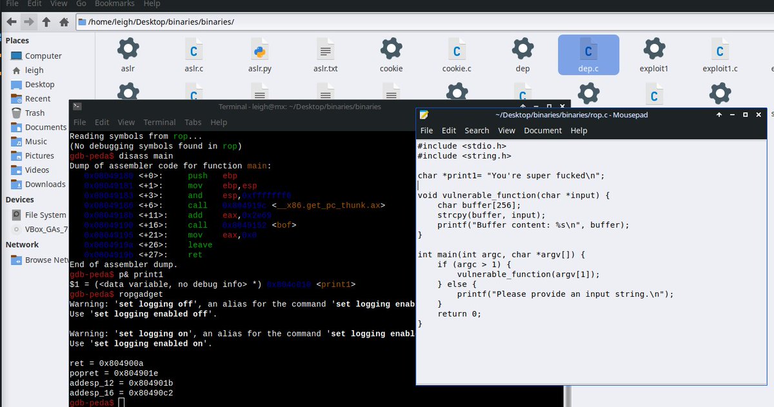The width and height of the screenshot is (774, 407).
Task: Open Mousepad File menu
Action: coord(427,130)
